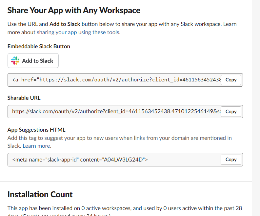Click the 'Sharable URL' label
The image size is (260, 216).
coord(24,98)
